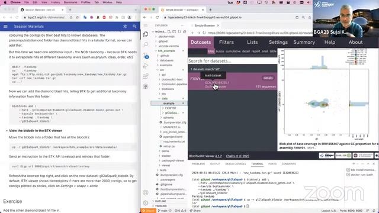The height and width of the screenshot is (213, 379).
Task: Switch to the snail view
Action: pos(265,51)
